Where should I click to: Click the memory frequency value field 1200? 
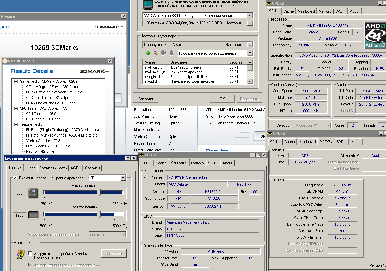tap(19, 215)
